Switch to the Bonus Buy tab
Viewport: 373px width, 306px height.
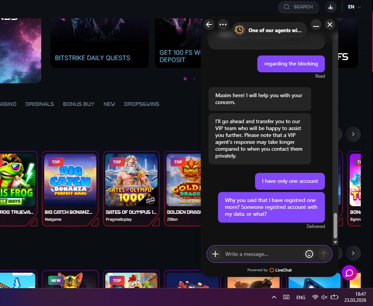(79, 104)
